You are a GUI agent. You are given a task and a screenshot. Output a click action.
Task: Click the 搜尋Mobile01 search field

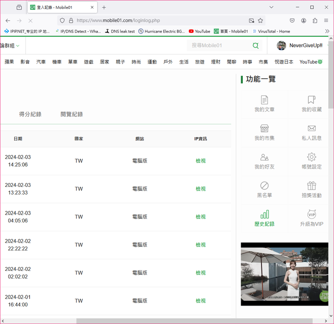[219, 45]
